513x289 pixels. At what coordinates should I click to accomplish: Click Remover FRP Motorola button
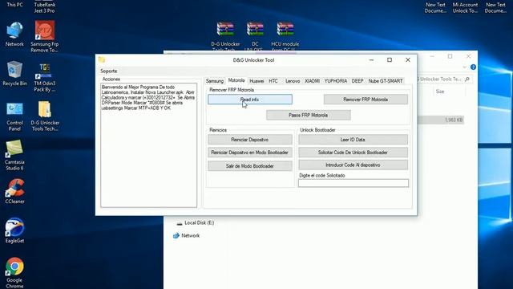(366, 100)
